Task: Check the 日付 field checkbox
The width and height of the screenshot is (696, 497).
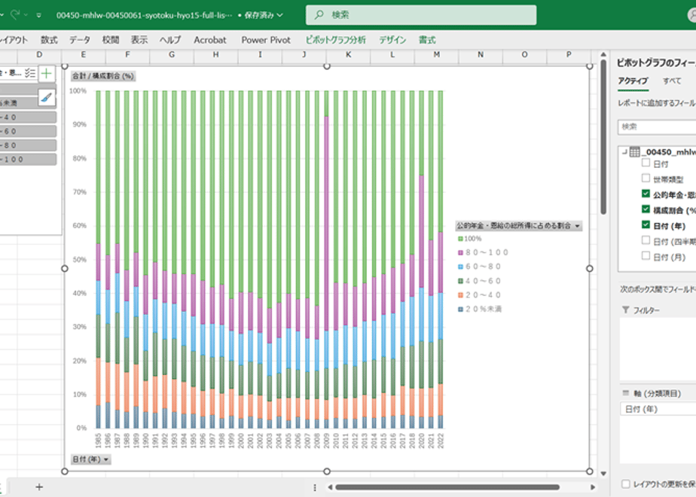Action: (646, 163)
